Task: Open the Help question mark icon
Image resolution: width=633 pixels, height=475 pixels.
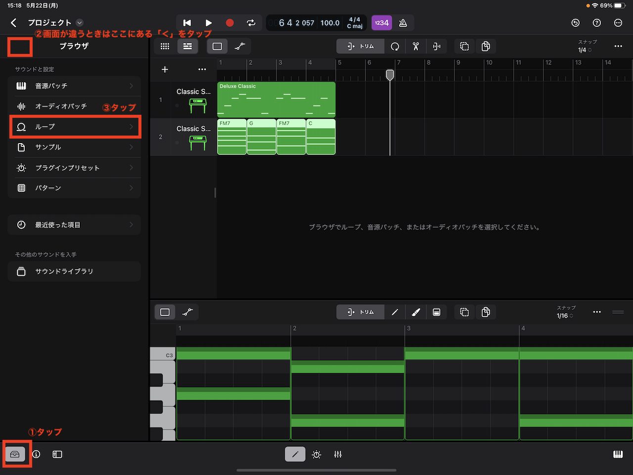Action: (597, 23)
